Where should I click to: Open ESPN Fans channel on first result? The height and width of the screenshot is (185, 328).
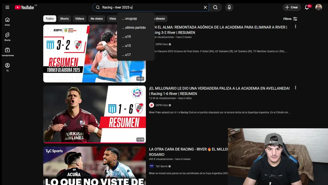(x=161, y=44)
